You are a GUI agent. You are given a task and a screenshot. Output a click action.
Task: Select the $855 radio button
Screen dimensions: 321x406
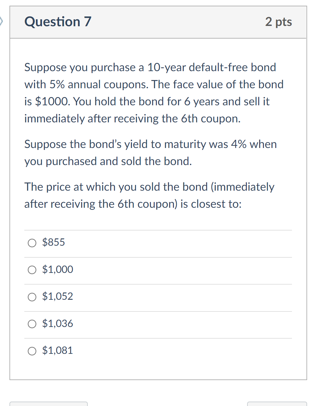pyautogui.click(x=32, y=243)
